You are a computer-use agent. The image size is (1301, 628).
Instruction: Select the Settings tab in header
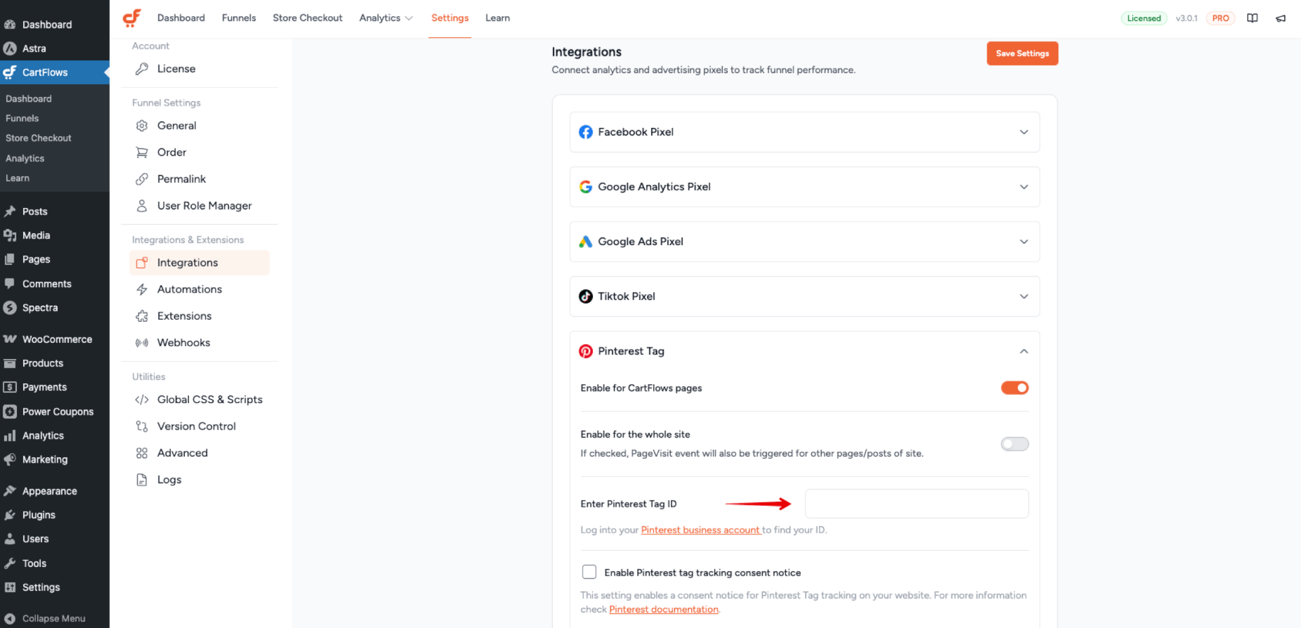click(x=450, y=18)
